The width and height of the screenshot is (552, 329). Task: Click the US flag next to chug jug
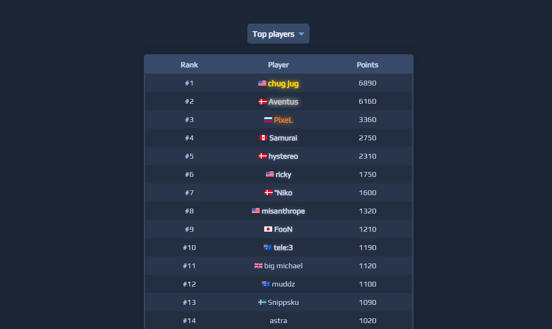pos(262,83)
